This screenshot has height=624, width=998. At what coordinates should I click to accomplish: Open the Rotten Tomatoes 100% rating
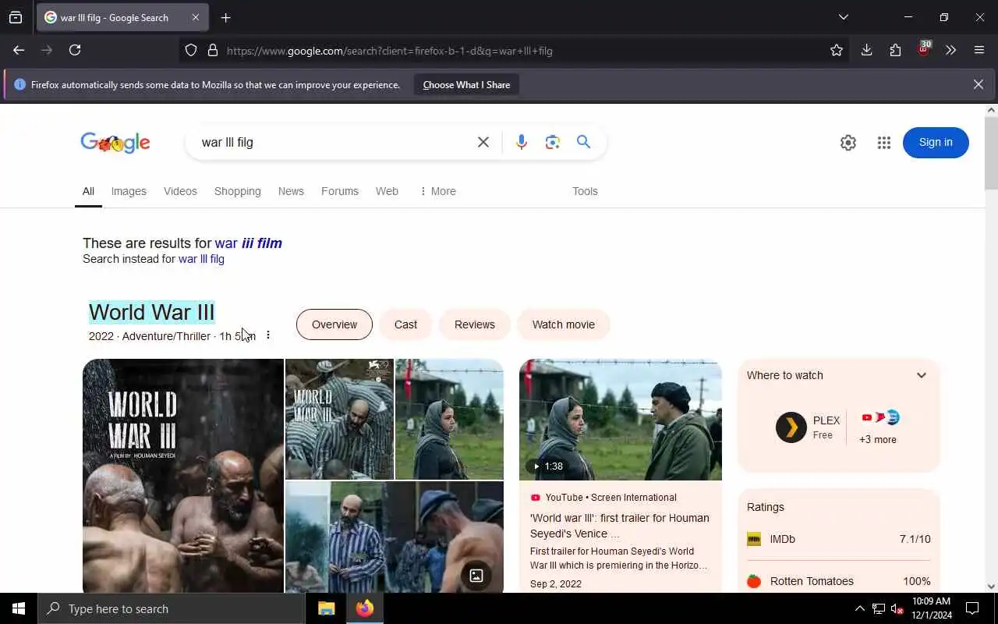tap(839, 581)
